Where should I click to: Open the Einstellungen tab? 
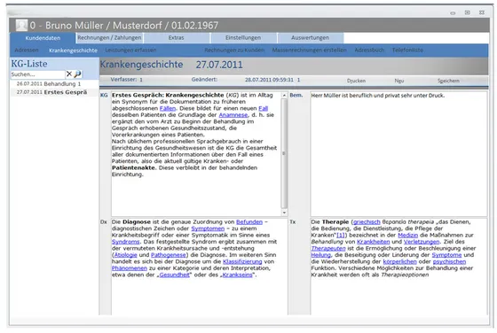pos(243,37)
